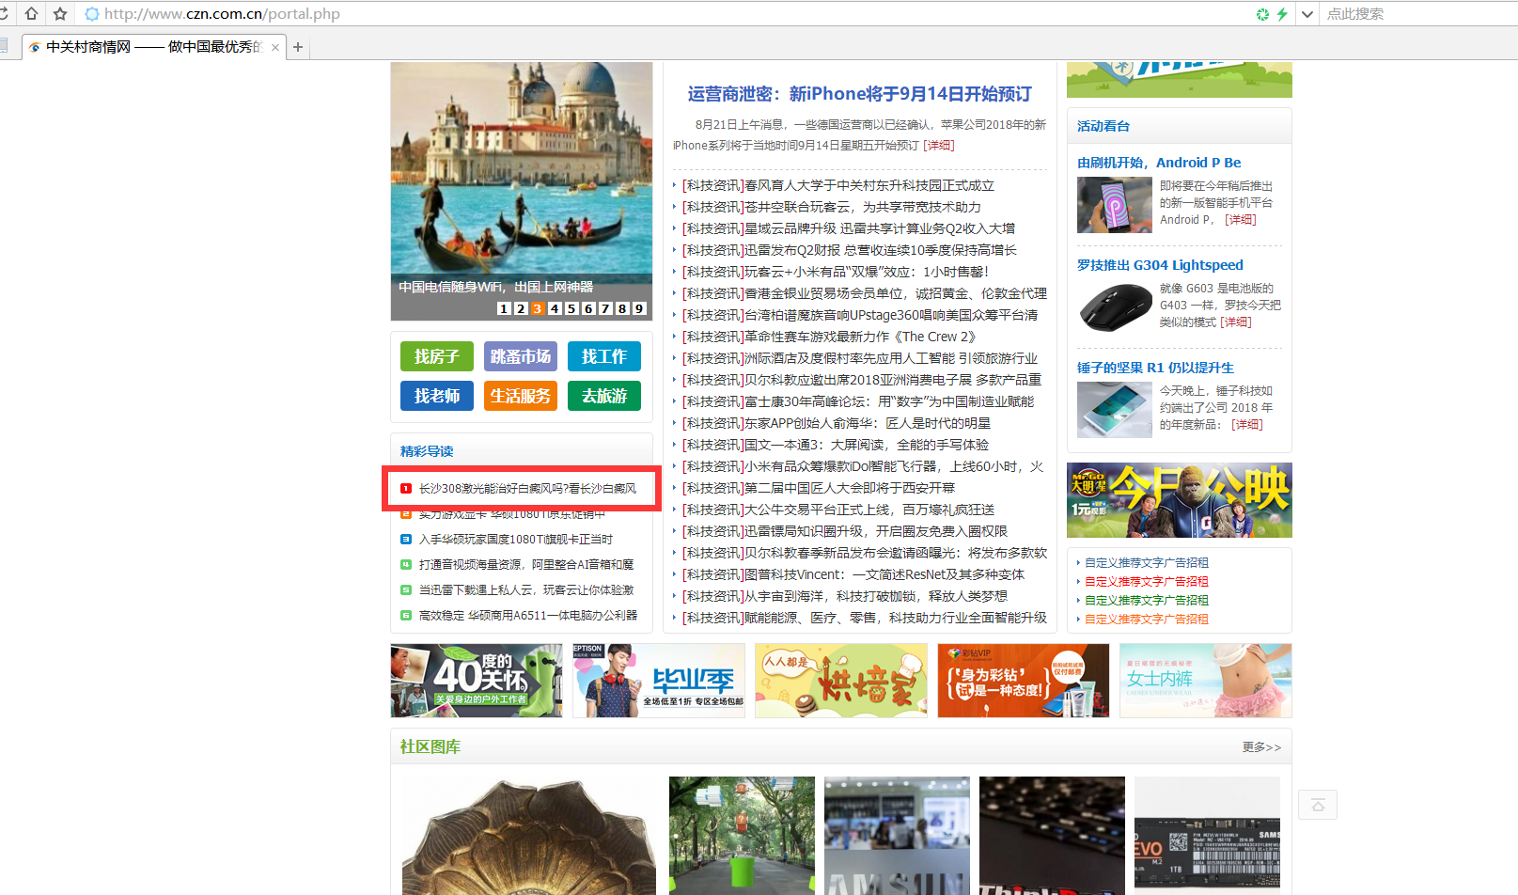1518x895 pixels.
Task: Click the 毕业季 banner ad
Action: point(659,681)
